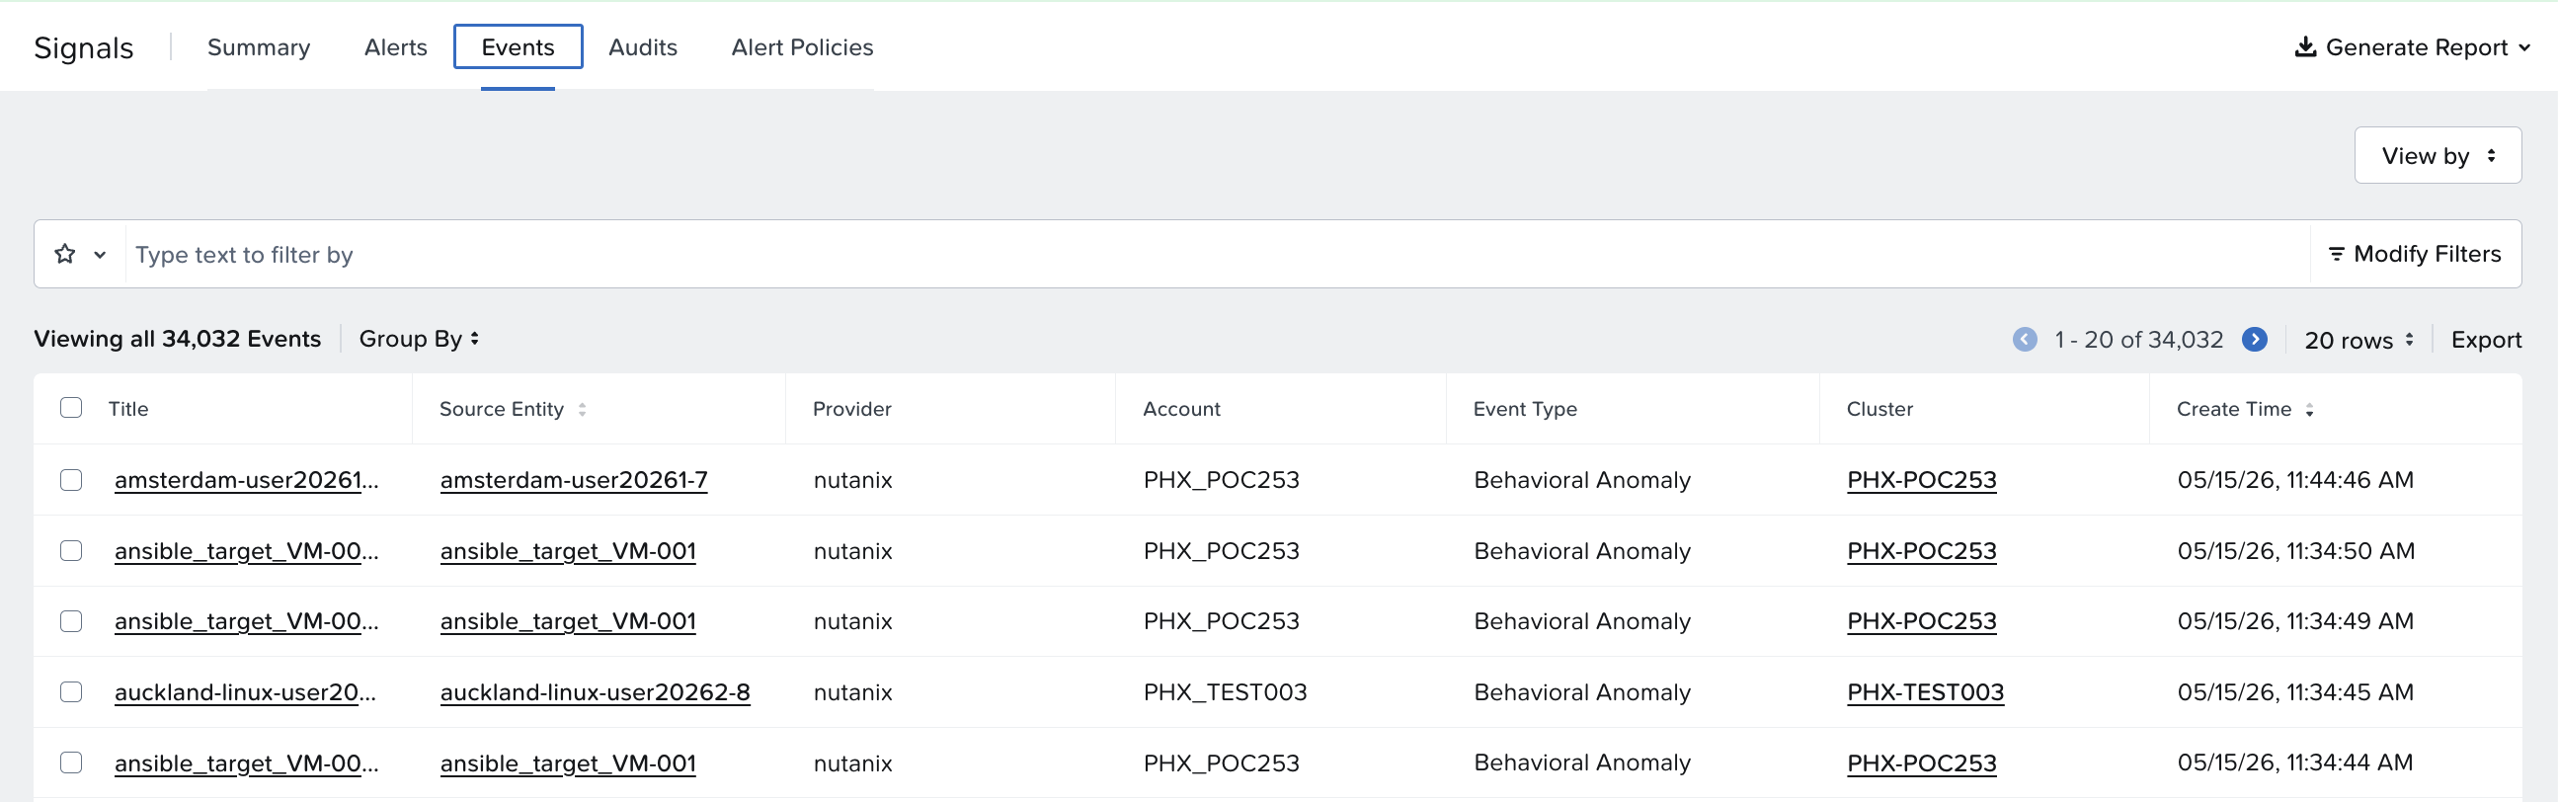Click the Title column header
Image resolution: width=2558 pixels, height=802 pixels.
(128, 409)
